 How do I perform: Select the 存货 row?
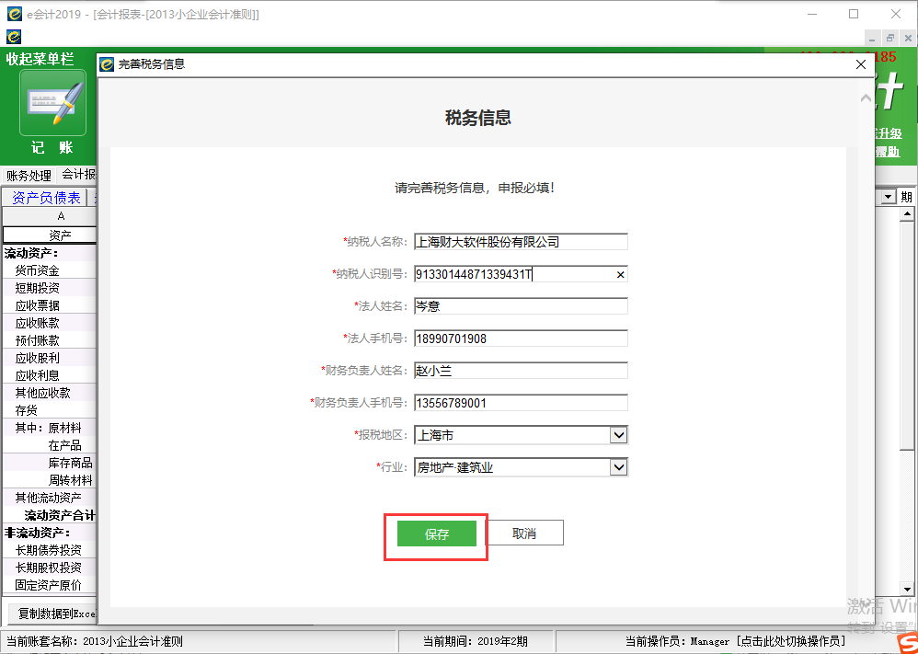tap(50, 410)
